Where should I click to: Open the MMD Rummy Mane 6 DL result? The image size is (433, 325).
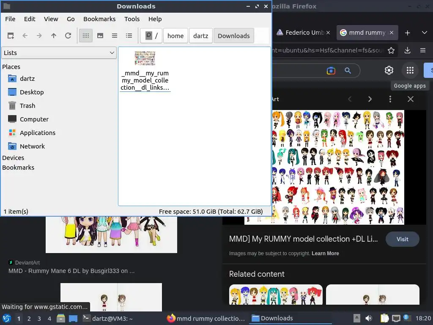click(x=71, y=271)
